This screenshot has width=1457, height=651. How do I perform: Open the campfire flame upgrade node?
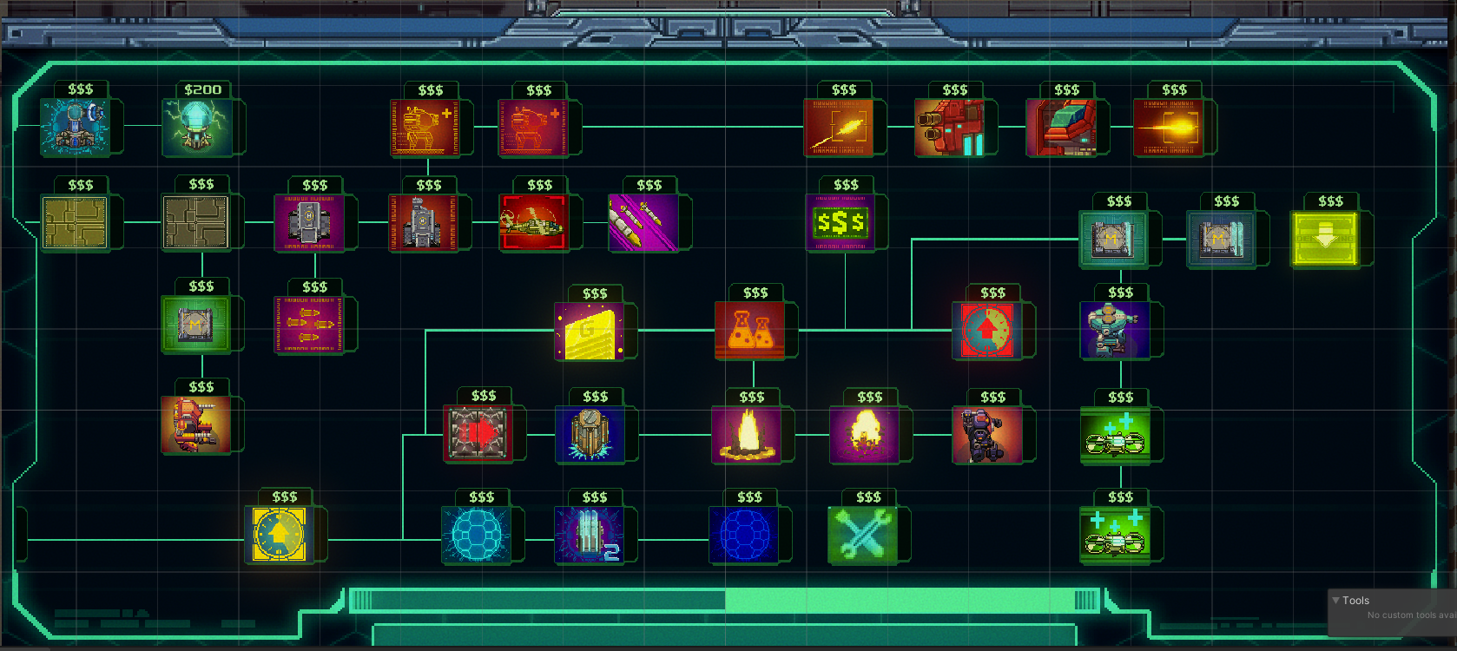(747, 434)
